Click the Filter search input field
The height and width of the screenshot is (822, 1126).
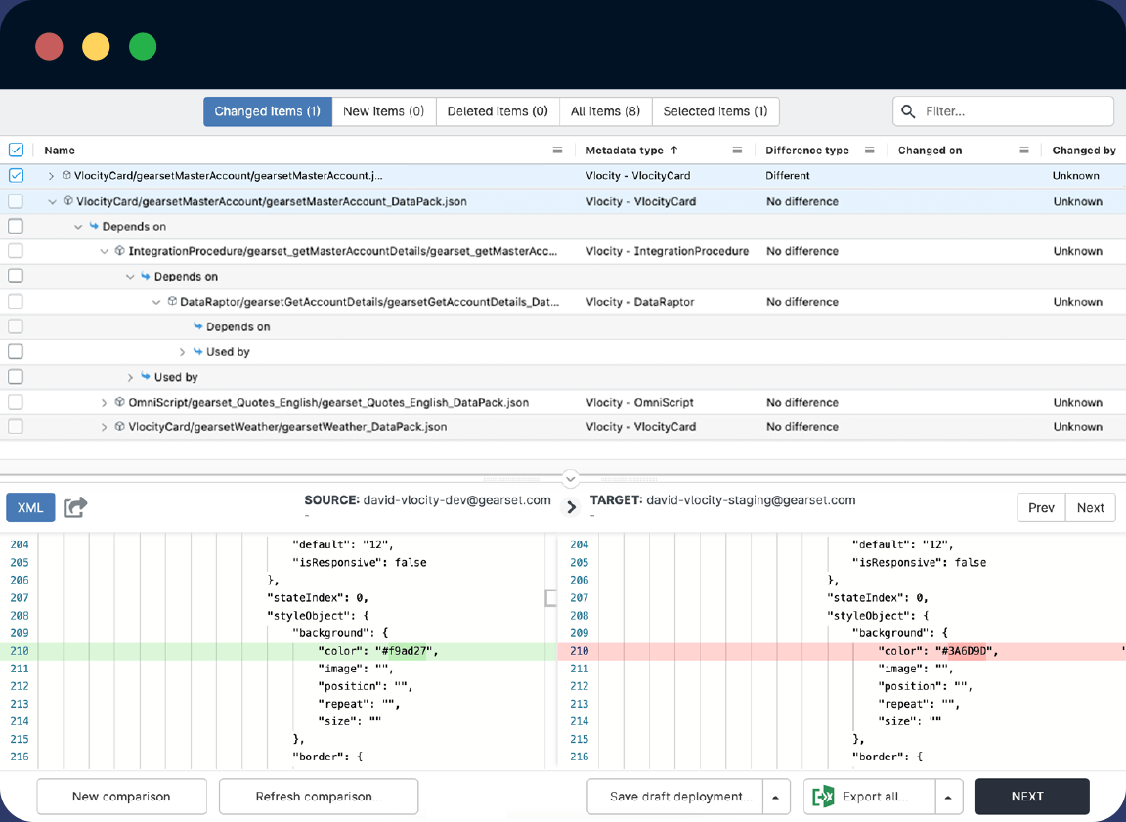tap(1013, 111)
